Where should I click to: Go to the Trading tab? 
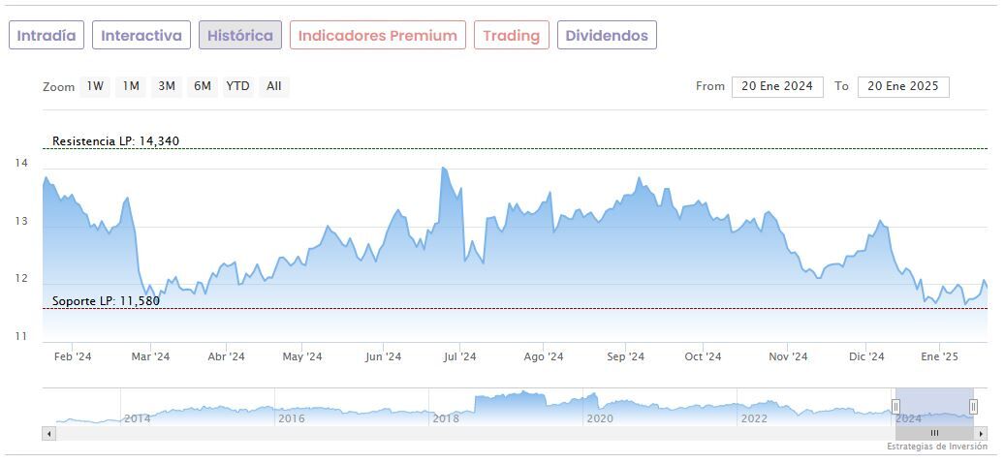pyautogui.click(x=511, y=36)
